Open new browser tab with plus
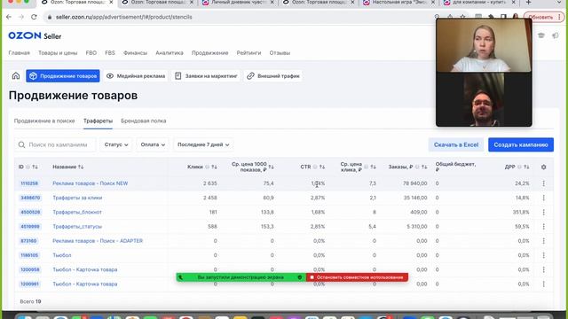This screenshot has height=319, width=568. (529, 3)
